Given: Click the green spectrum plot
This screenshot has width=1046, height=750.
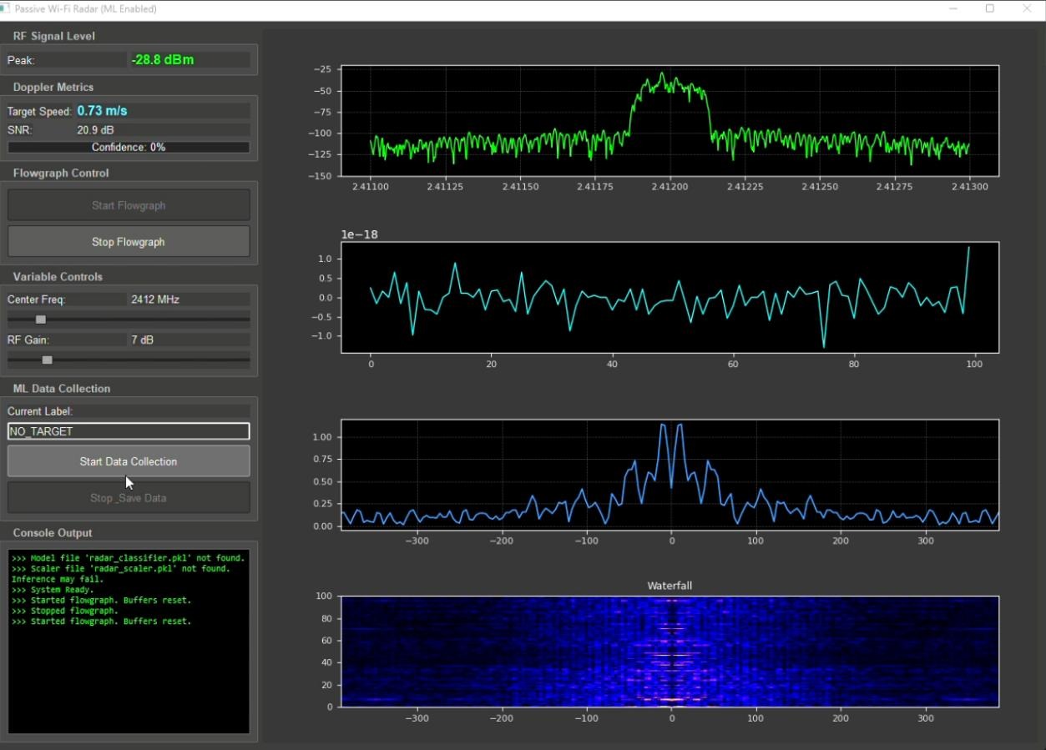Looking at the screenshot, I should pyautogui.click(x=670, y=120).
